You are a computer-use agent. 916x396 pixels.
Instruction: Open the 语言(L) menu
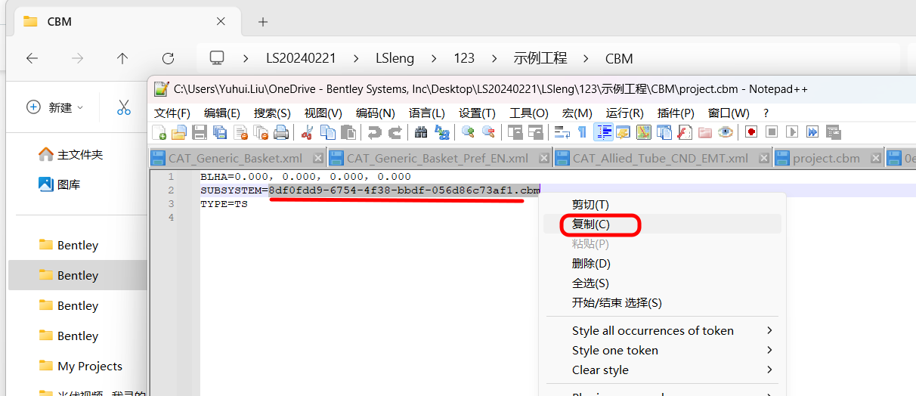click(x=427, y=113)
